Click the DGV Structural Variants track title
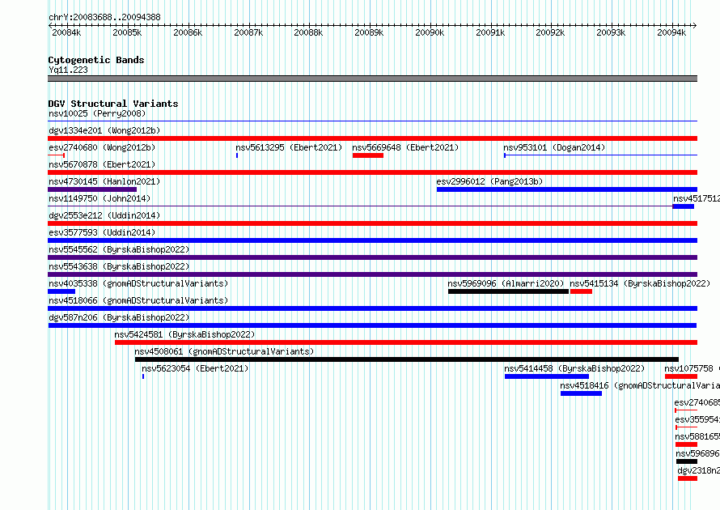Image resolution: width=720 pixels, height=510 pixels. pos(113,104)
